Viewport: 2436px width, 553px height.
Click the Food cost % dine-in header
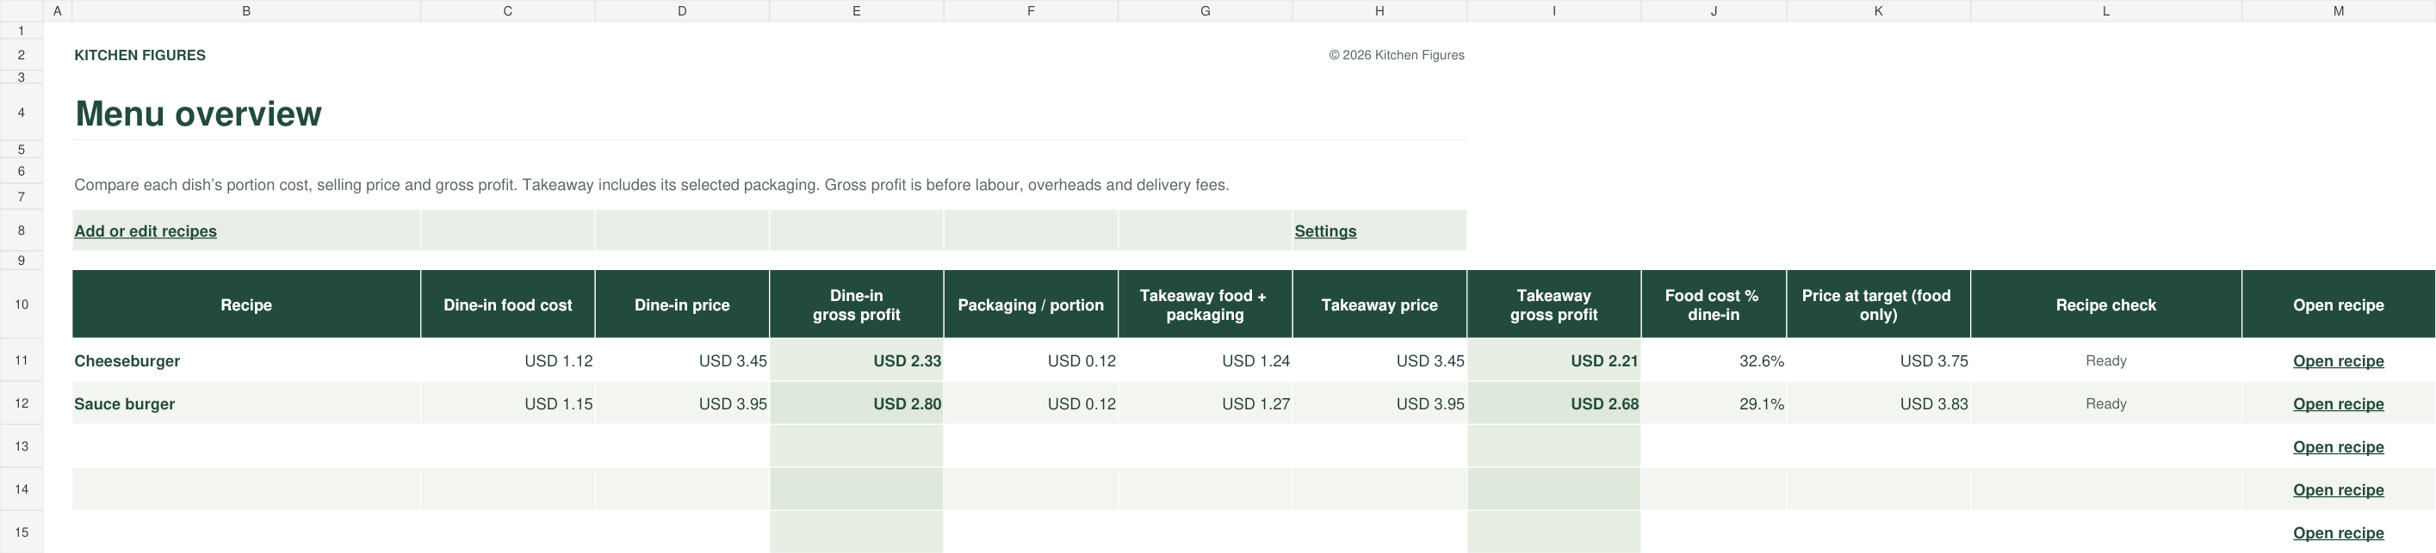(x=1714, y=304)
